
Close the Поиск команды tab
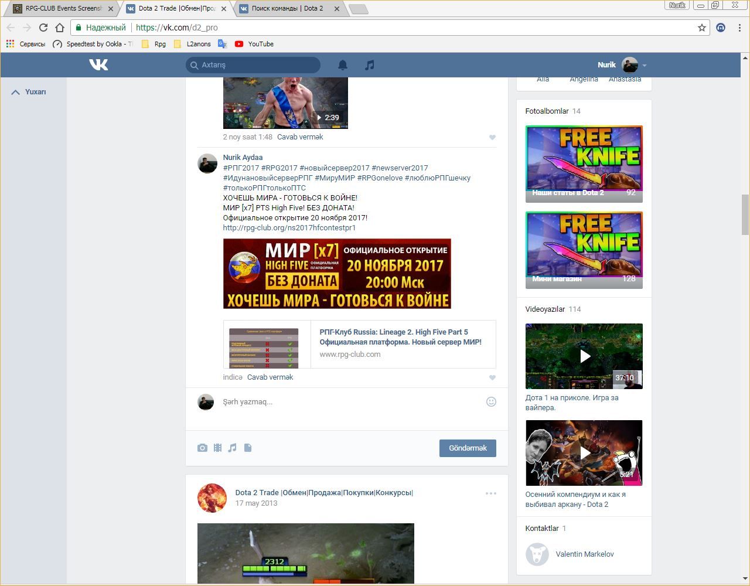tap(336, 9)
